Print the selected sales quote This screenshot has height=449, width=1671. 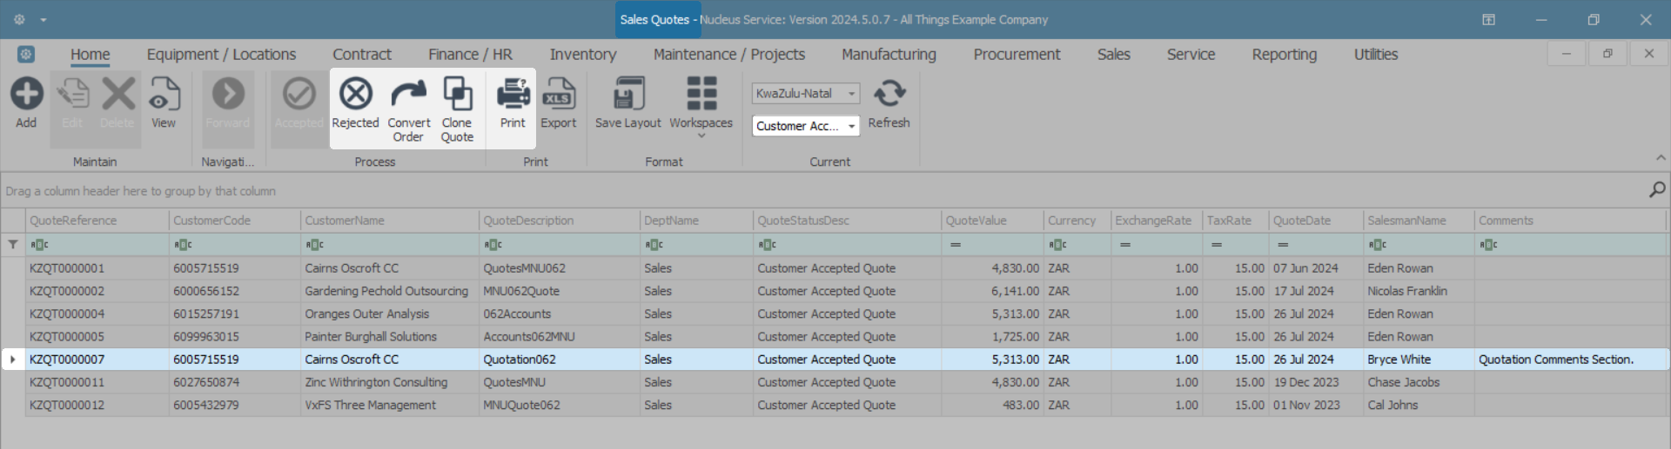point(513,95)
